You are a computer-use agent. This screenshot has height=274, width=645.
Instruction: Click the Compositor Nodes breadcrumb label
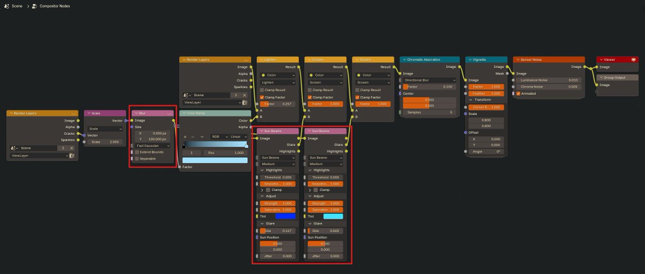pyautogui.click(x=55, y=6)
